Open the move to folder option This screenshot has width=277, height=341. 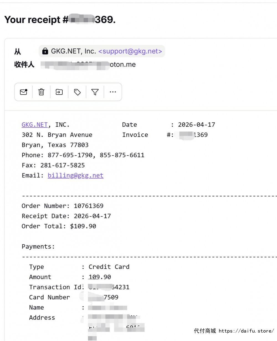(x=59, y=92)
